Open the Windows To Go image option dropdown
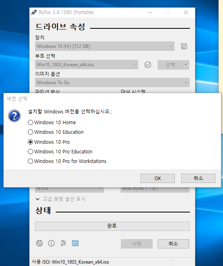This screenshot has height=266, width=223. (x=112, y=82)
